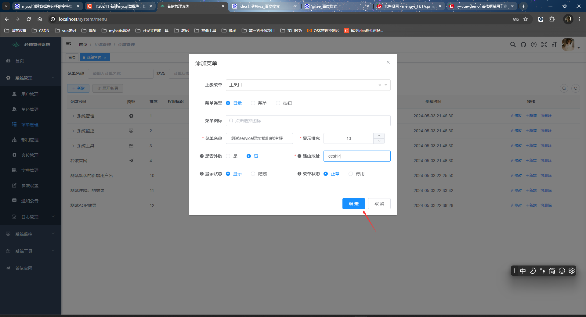The height and width of the screenshot is (317, 586).
Task: Collapse the 系统管理 sidebar group
Action: (x=31, y=78)
